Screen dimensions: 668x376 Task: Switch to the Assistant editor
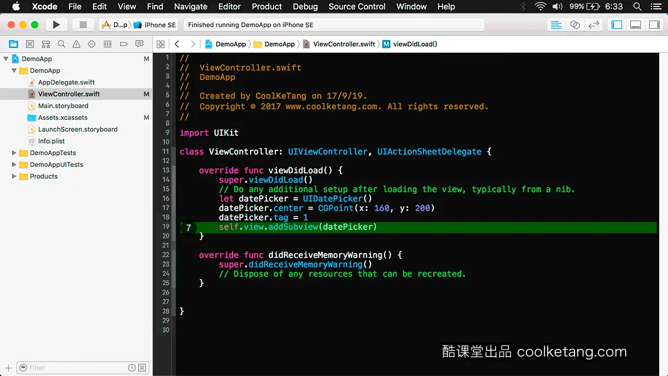575,25
